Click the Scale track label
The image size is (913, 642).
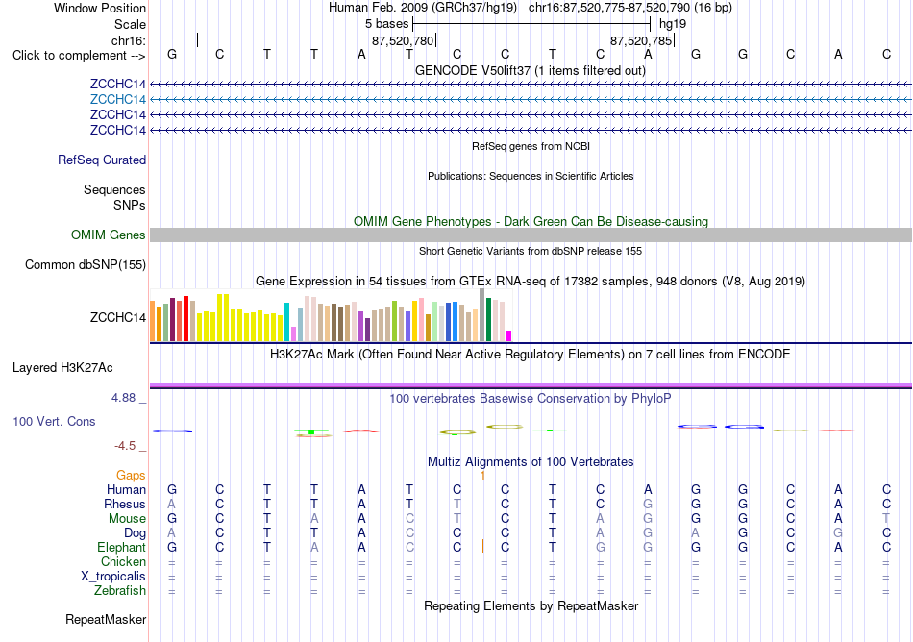[x=130, y=24]
